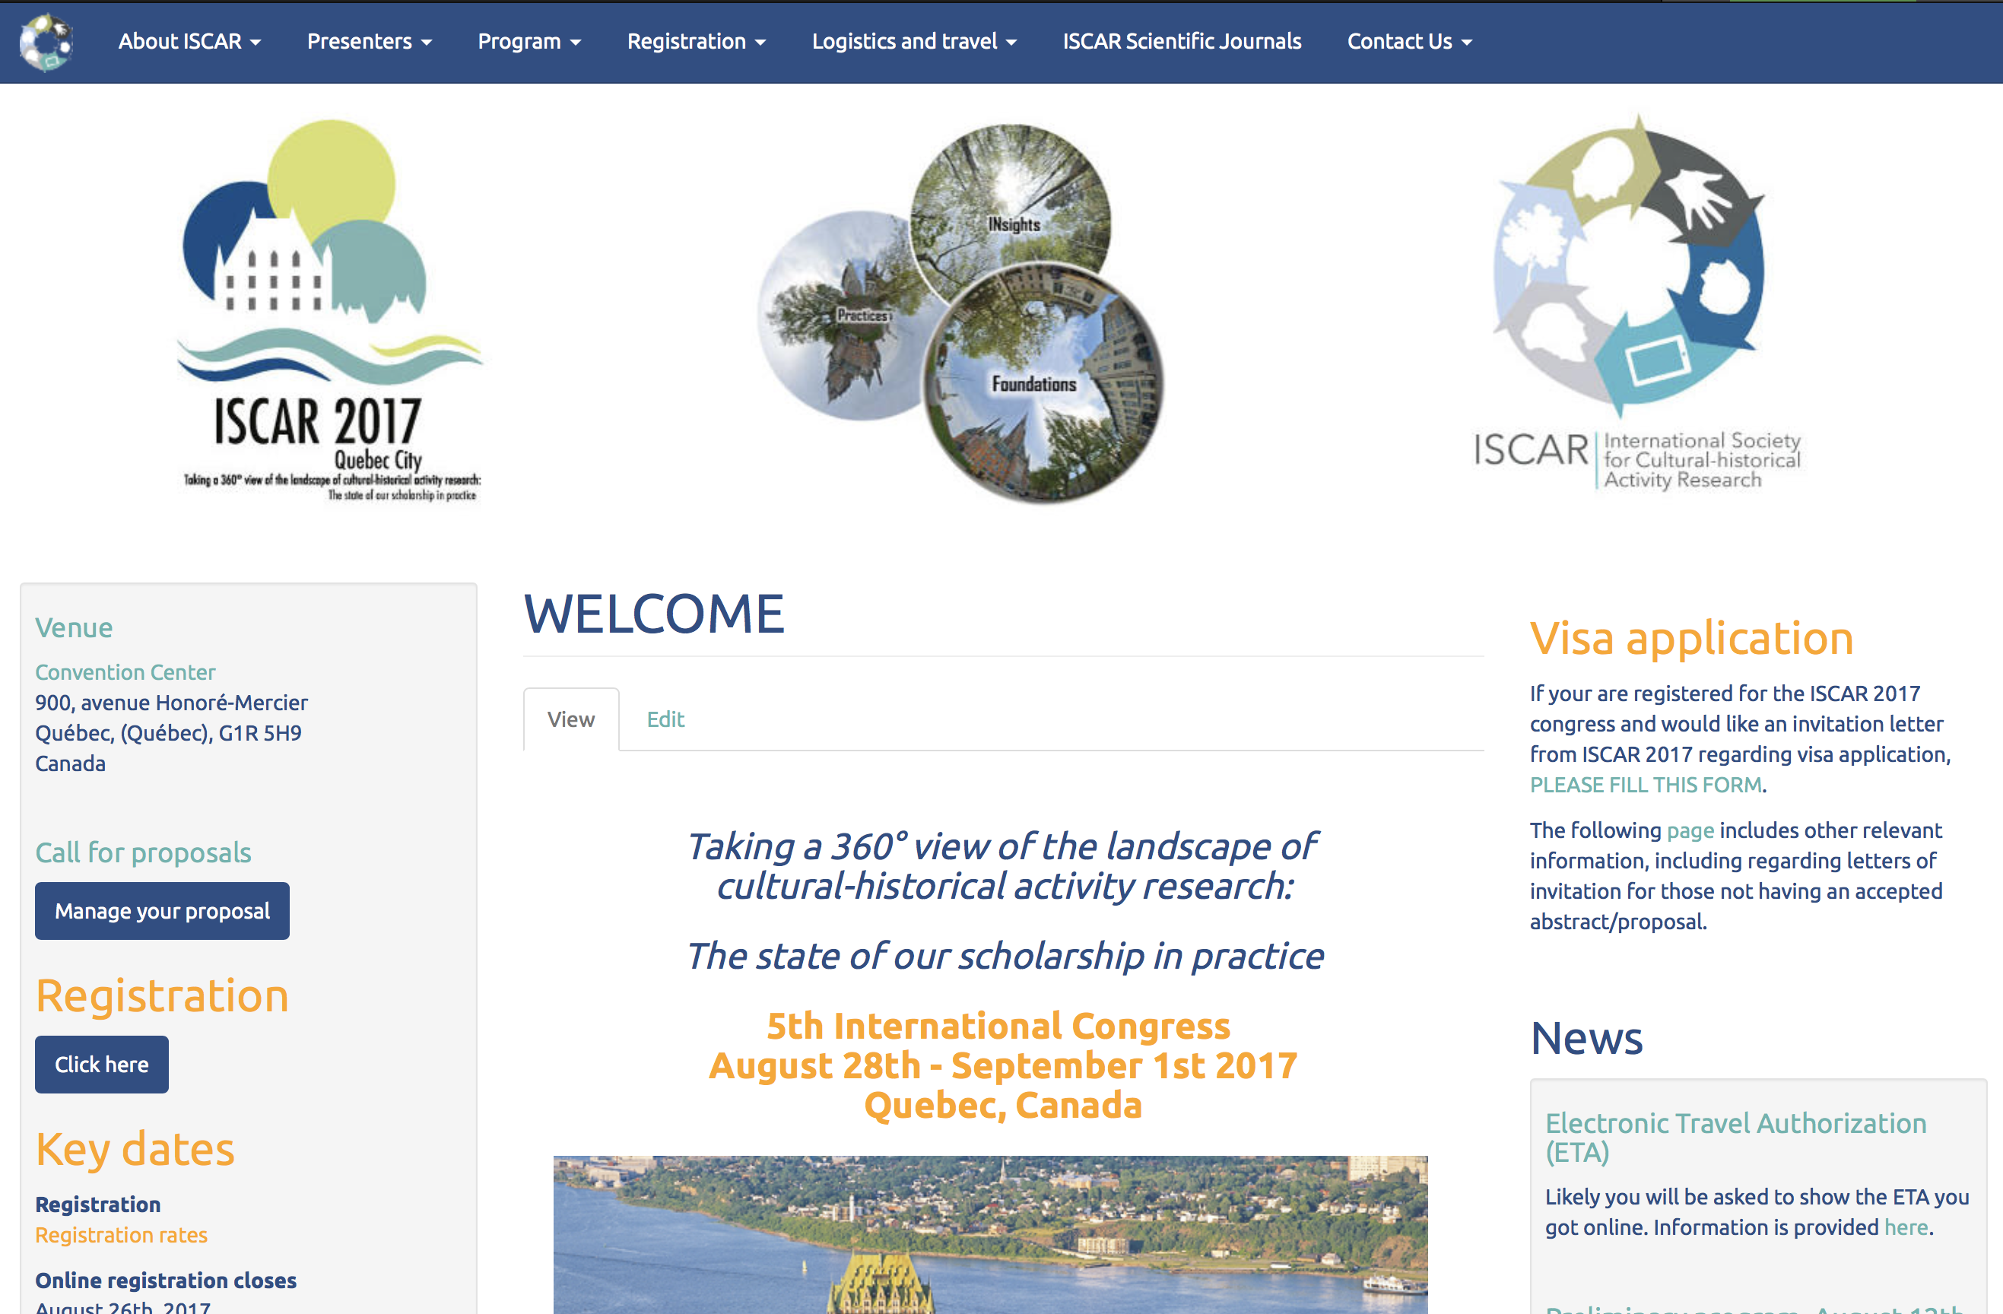2003x1314 pixels.
Task: Click the orange Registration sidebar heading
Action: coord(163,996)
